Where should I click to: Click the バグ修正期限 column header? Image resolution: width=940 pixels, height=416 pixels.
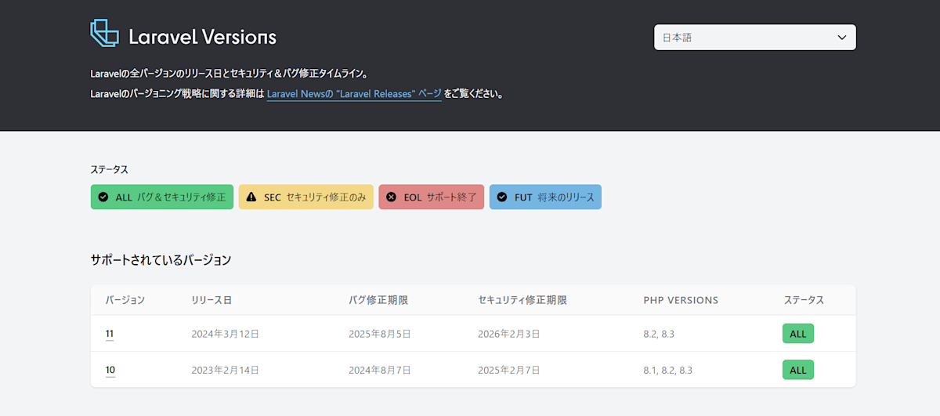click(379, 300)
